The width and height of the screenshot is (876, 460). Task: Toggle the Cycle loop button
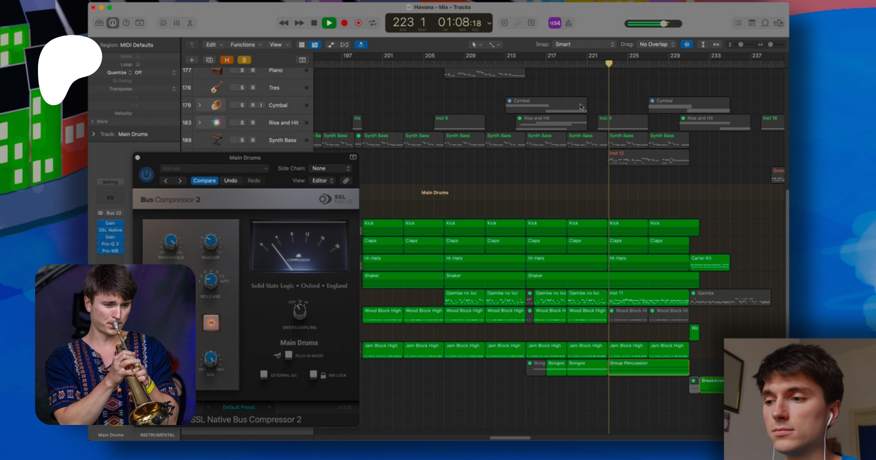[x=373, y=23]
